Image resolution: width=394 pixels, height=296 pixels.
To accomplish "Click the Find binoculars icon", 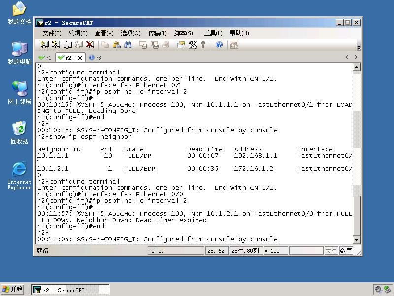I will click(128, 45).
